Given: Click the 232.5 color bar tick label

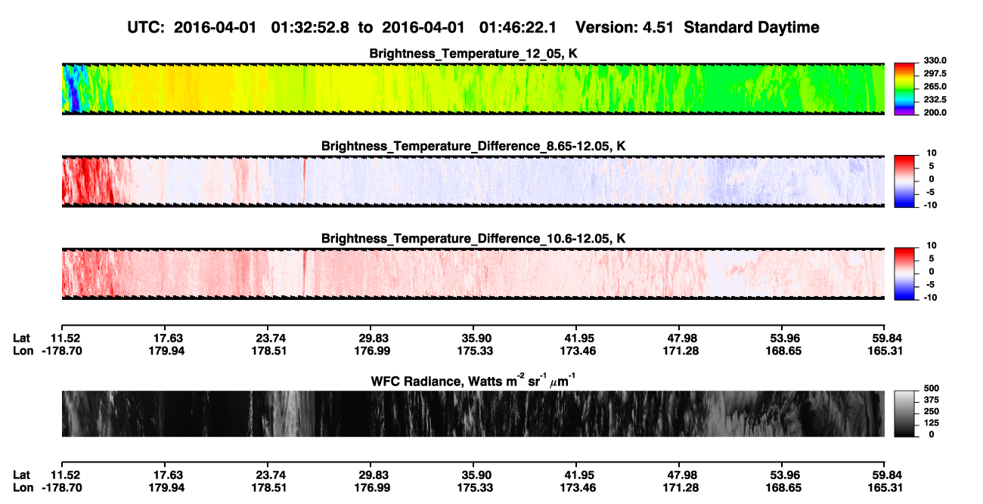Looking at the screenshot, I should [x=935, y=100].
